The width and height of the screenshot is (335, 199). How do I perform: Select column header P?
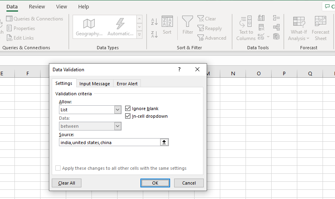click(284, 74)
